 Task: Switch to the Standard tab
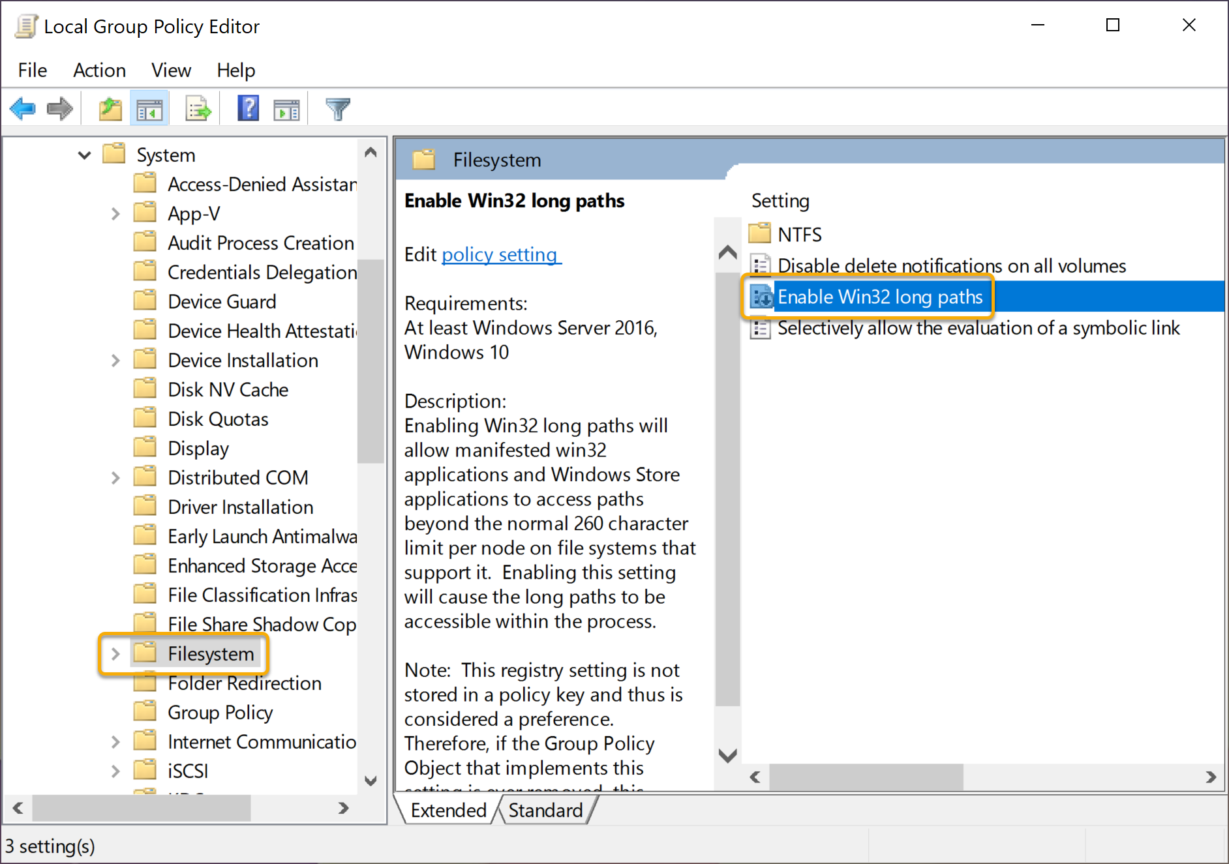point(545,810)
